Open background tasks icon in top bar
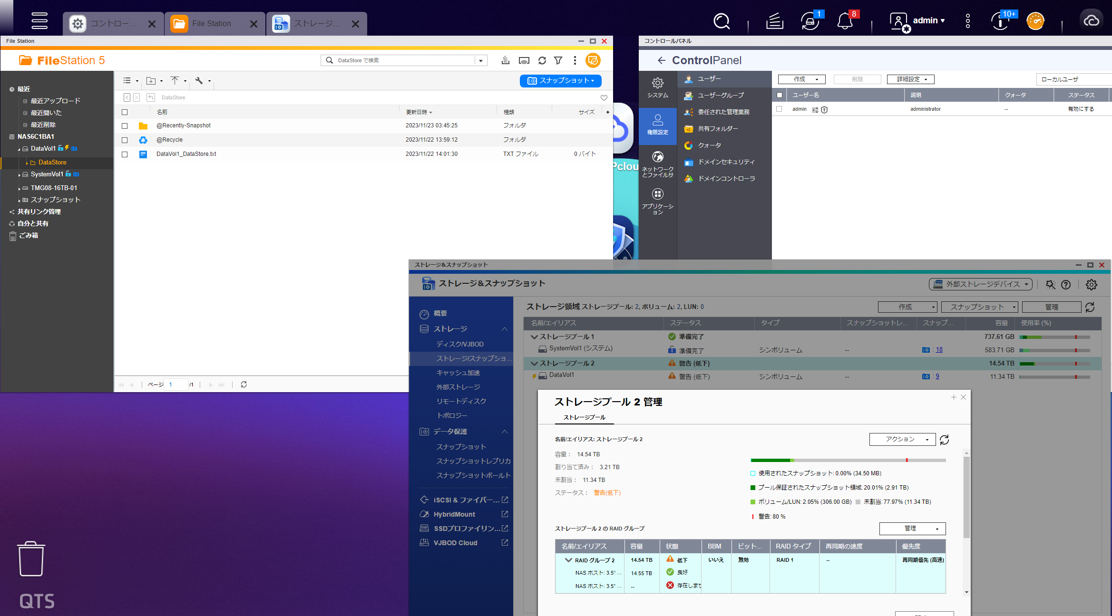Viewport: 1112px width, 616px height. tap(774, 21)
